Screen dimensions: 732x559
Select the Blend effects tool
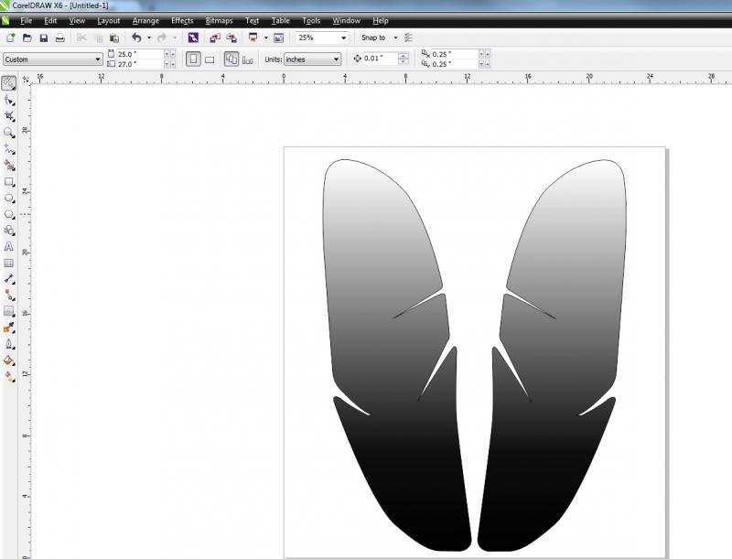click(x=9, y=311)
